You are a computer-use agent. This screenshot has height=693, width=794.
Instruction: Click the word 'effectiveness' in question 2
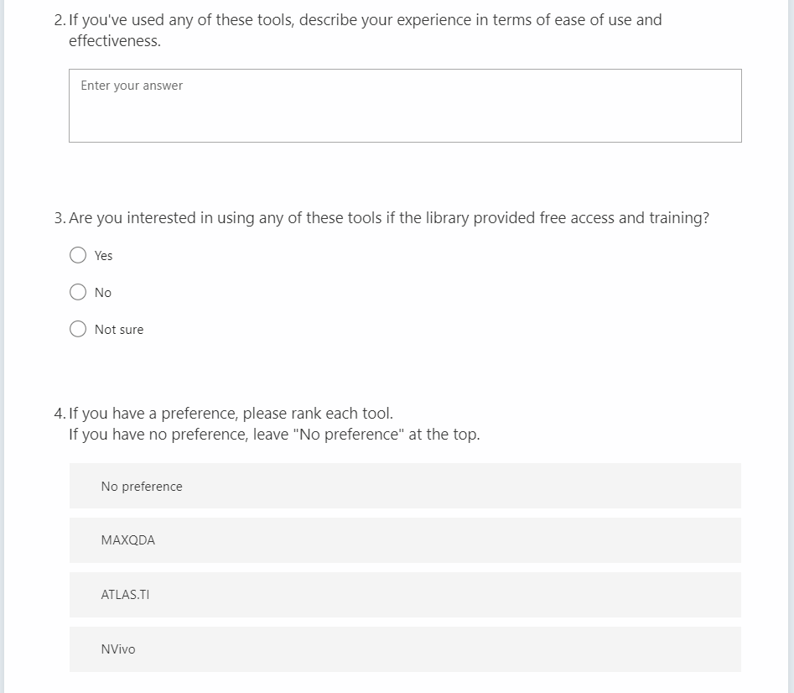[114, 41]
